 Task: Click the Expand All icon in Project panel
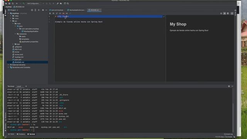pos(35,10)
